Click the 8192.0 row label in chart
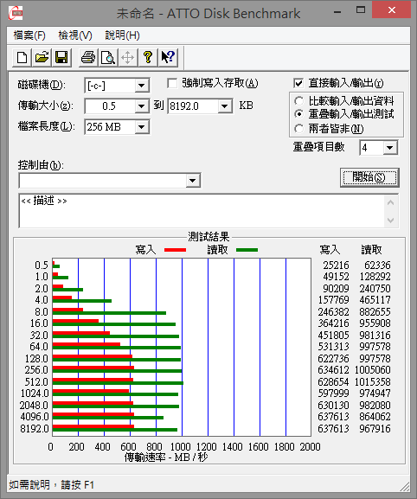The height and width of the screenshot is (499, 417). (35, 429)
